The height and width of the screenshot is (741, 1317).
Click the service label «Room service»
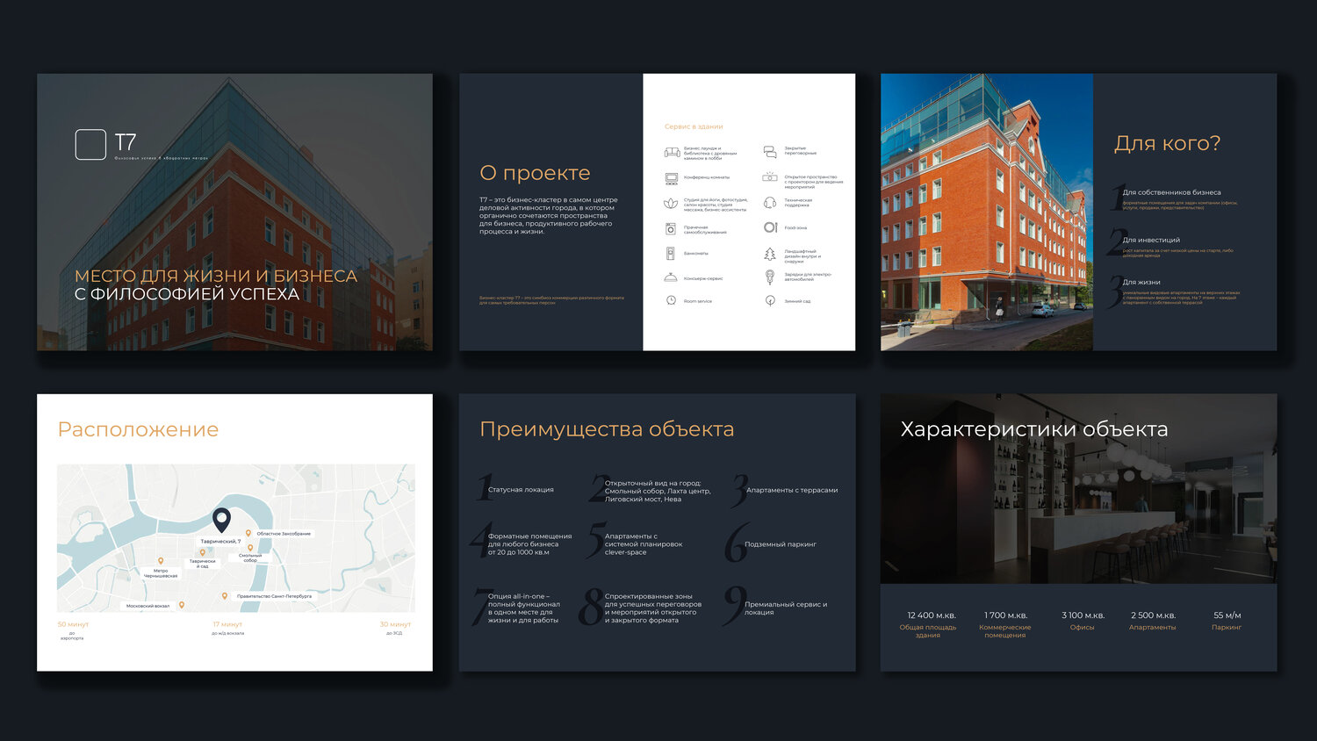click(698, 301)
